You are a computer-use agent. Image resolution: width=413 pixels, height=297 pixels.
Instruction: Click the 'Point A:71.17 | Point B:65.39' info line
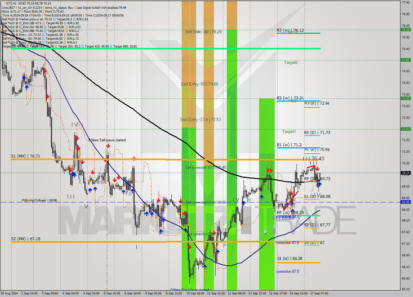[x=23, y=11]
